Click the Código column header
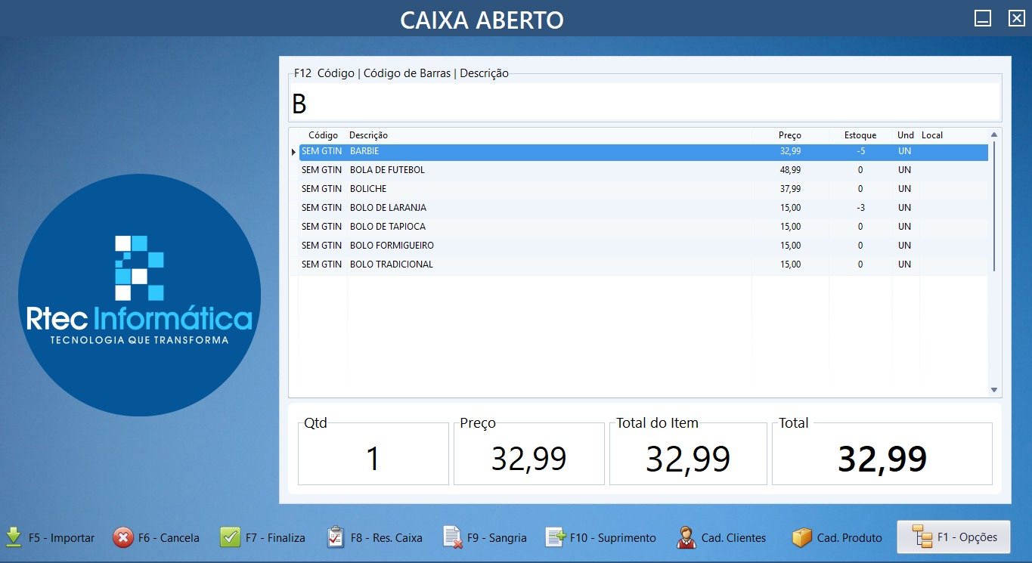Screen dimensions: 1032x563 (323, 135)
